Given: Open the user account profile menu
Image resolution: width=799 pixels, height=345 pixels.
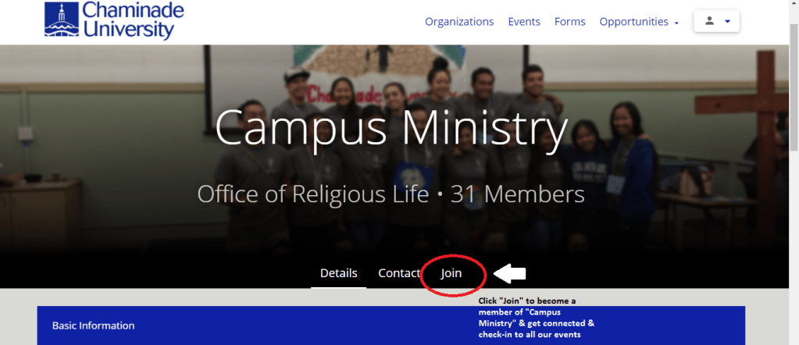Looking at the screenshot, I should [x=716, y=21].
